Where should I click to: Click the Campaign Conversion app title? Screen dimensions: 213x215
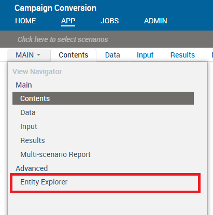55,8
